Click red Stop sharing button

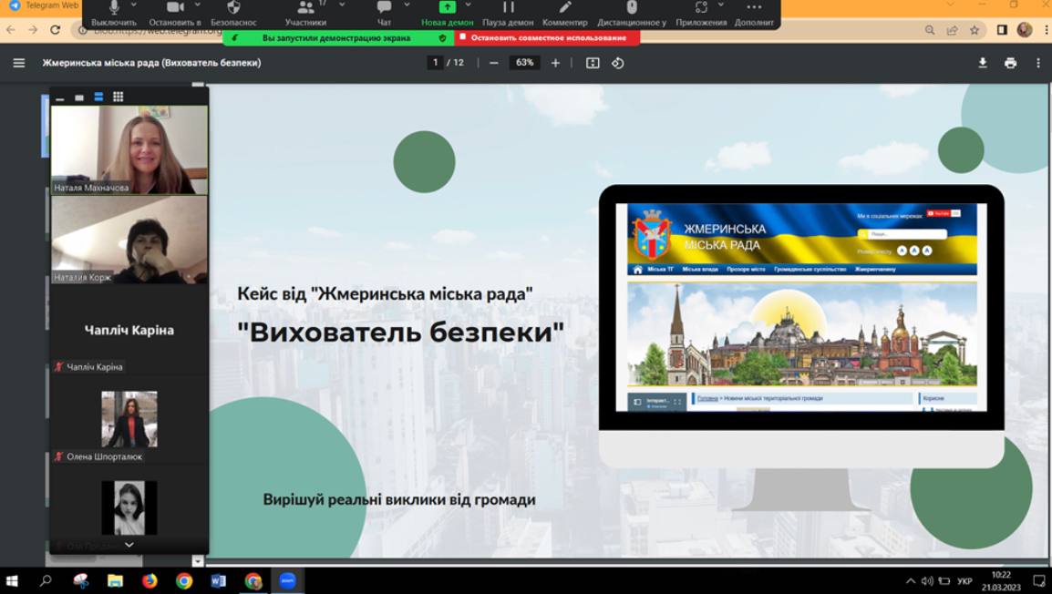(547, 38)
